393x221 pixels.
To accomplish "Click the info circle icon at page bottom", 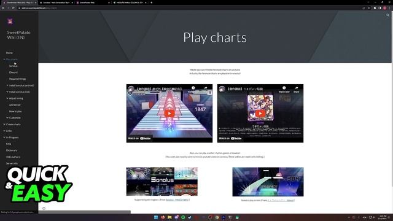I will click(x=44, y=208).
